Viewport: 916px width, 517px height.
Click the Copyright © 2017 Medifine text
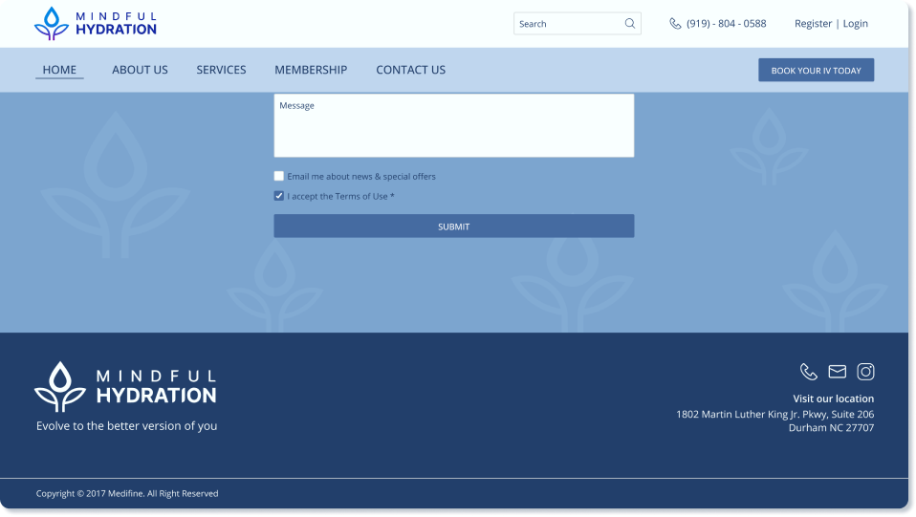[127, 494]
